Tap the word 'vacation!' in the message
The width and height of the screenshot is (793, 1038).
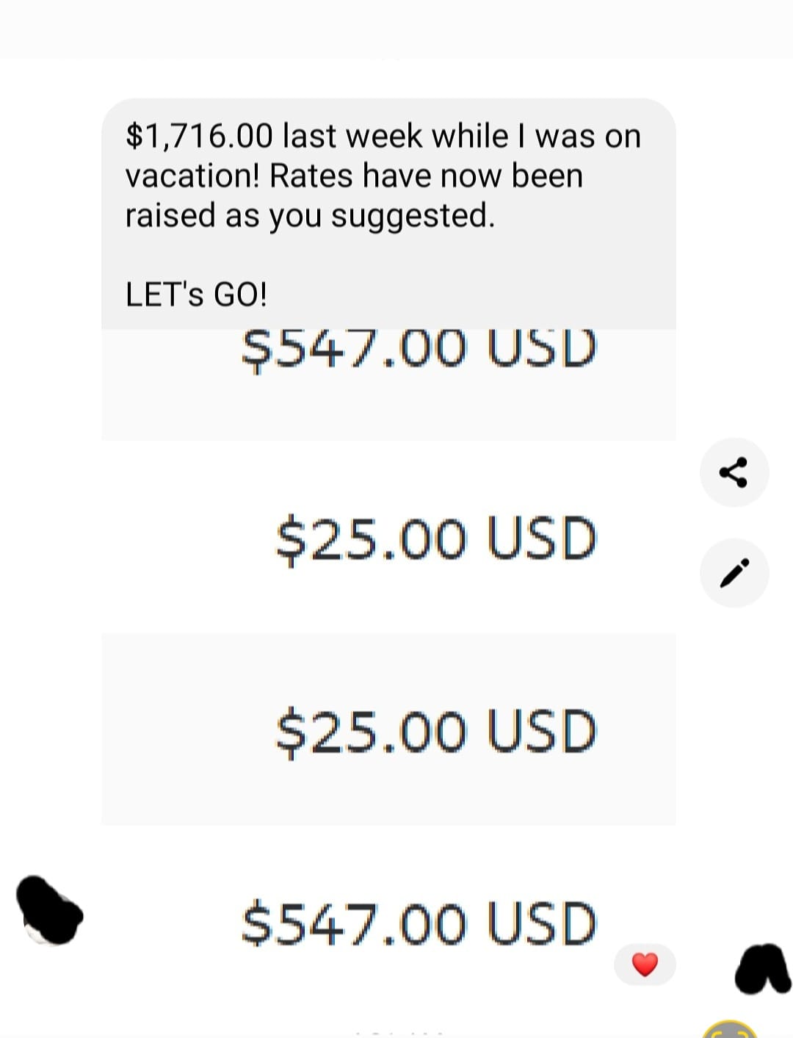(x=192, y=176)
